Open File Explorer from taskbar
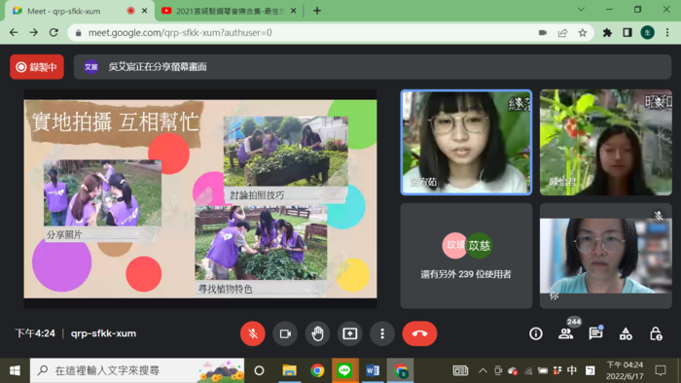Viewport: 681px width, 383px height. pos(289,370)
